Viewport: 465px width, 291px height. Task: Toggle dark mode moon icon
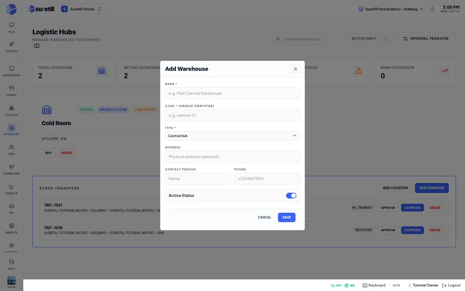pos(433,9)
